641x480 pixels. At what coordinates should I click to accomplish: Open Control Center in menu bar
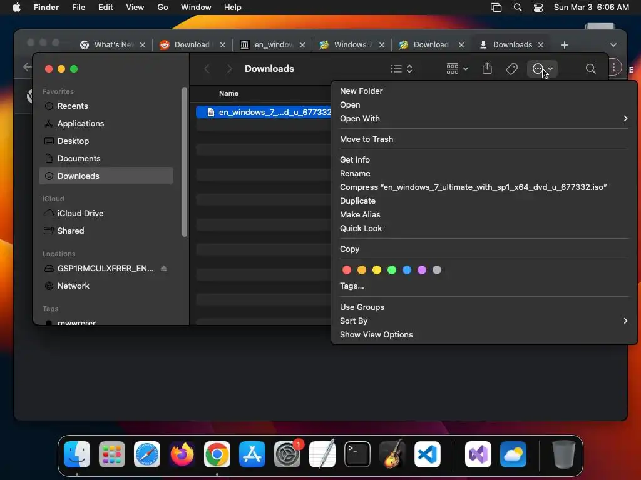pos(538,7)
